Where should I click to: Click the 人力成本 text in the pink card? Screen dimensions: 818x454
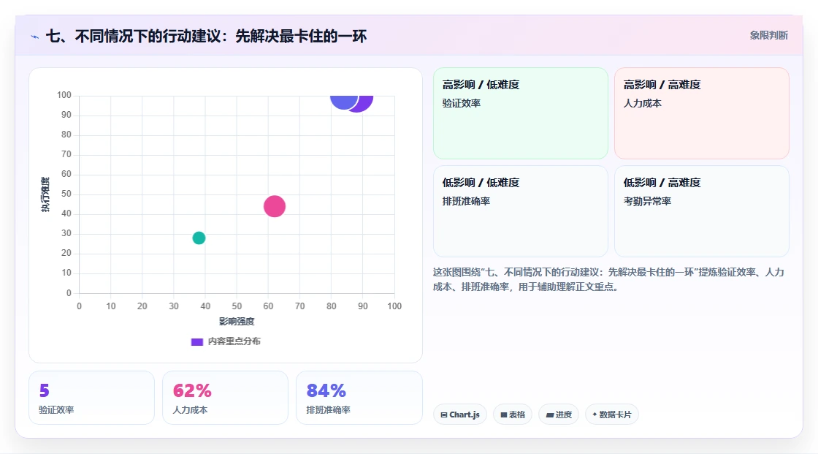[x=642, y=103]
